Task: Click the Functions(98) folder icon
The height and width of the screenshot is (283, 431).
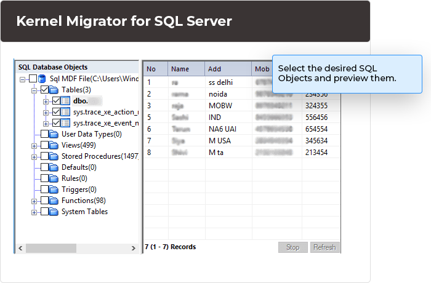Action: tap(54, 201)
